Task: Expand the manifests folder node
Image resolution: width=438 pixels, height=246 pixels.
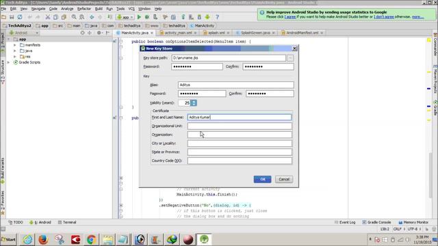Action: pyautogui.click(x=15, y=45)
